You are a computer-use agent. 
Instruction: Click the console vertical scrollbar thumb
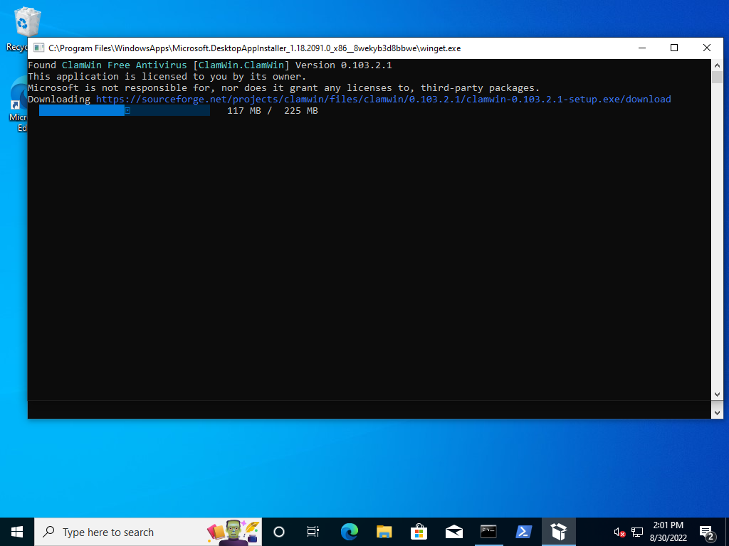point(717,77)
